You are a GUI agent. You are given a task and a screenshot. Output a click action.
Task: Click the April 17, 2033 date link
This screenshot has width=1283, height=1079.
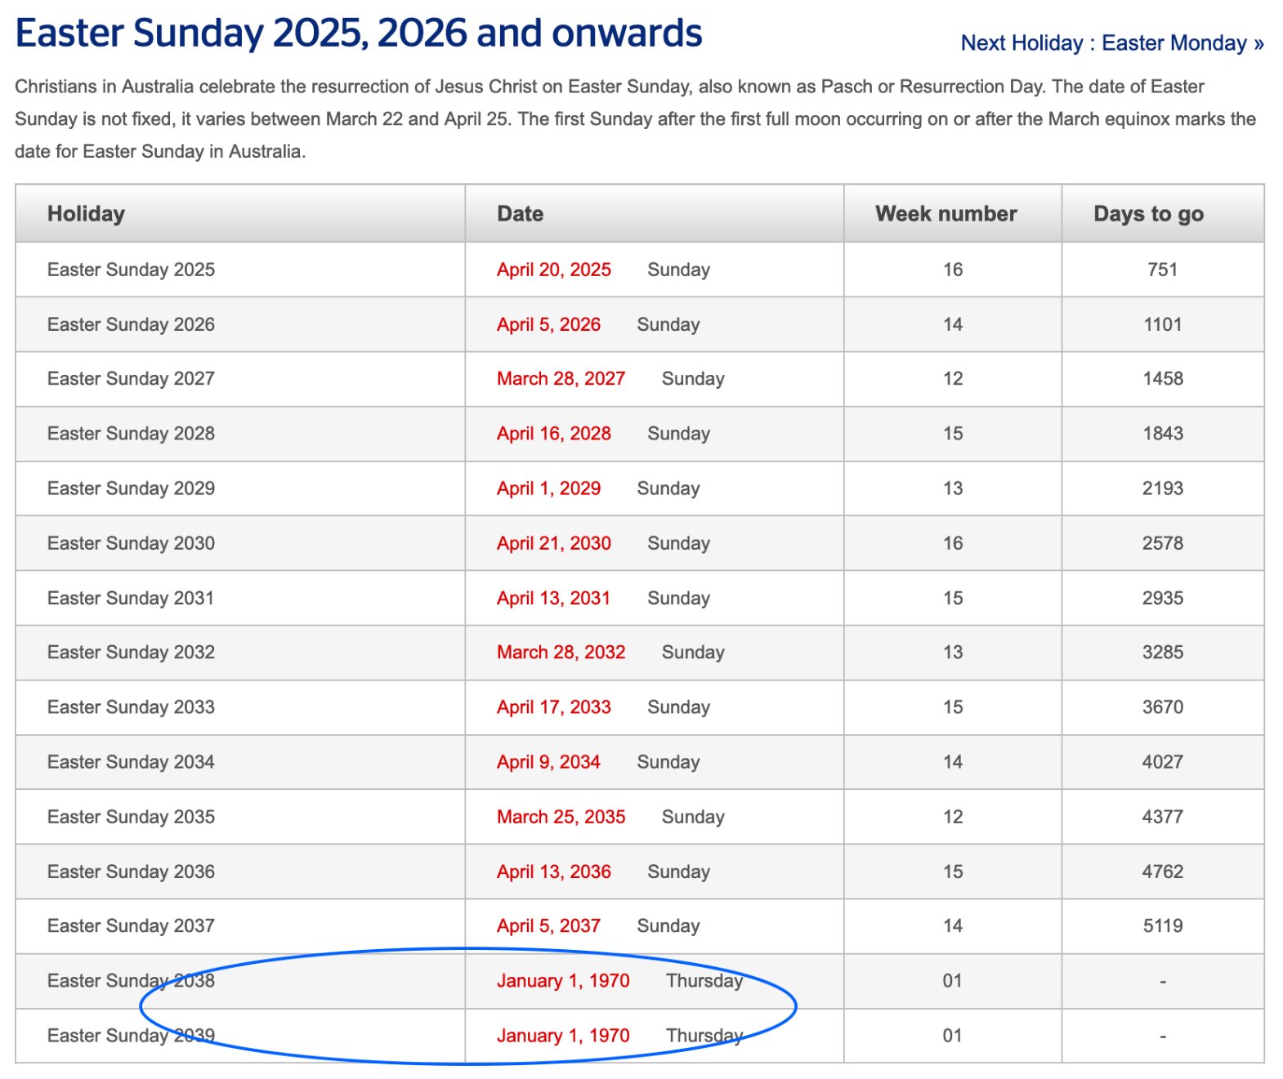pos(553,707)
